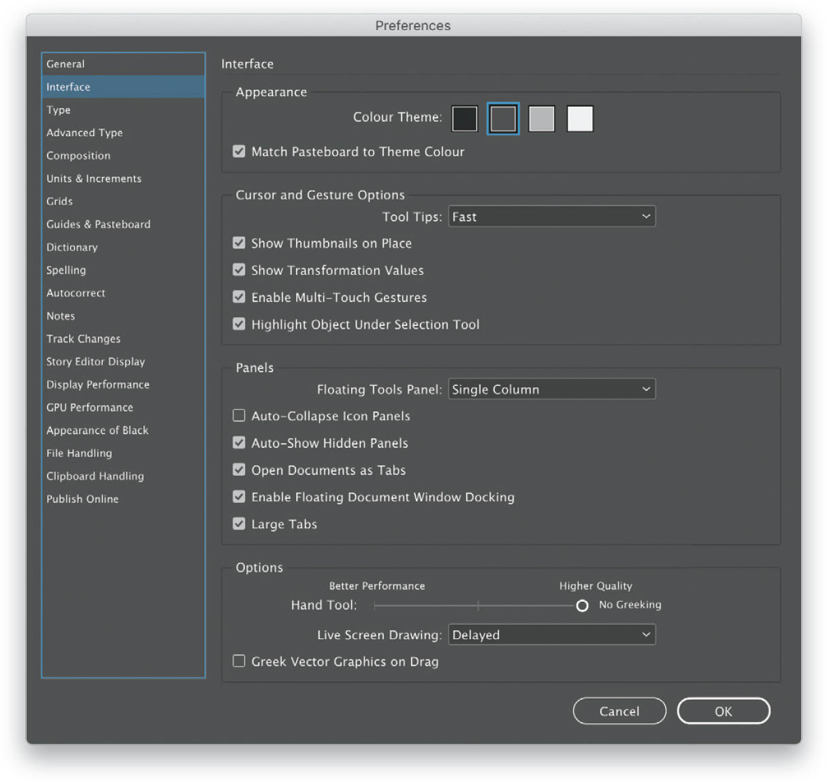
Task: Open the Type preferences category
Action: [123, 110]
